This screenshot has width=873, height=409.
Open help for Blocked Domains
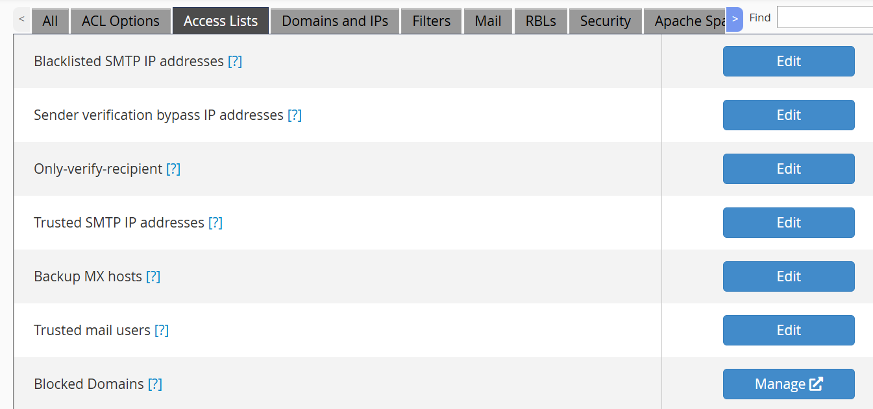coord(155,384)
